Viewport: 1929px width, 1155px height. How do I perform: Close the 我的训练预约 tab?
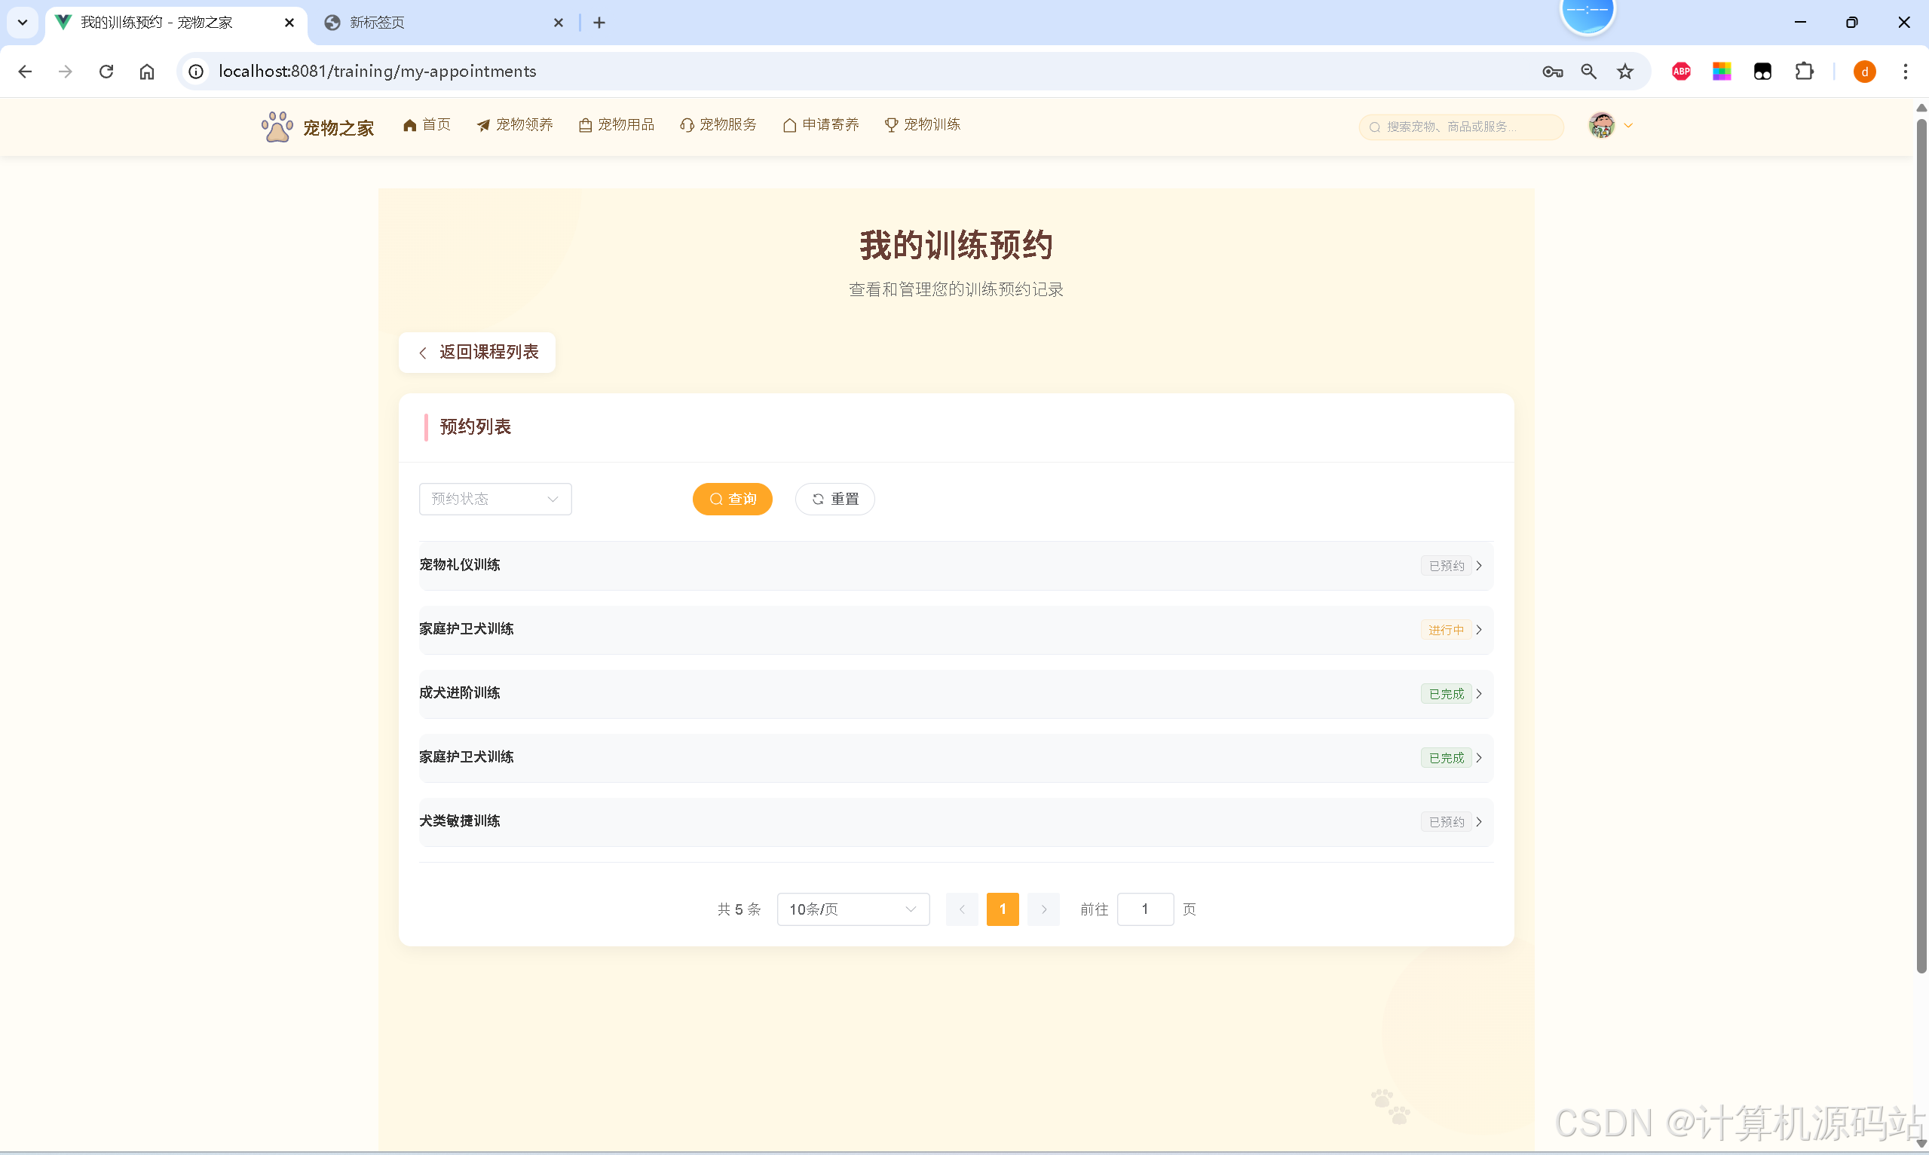[x=289, y=23]
